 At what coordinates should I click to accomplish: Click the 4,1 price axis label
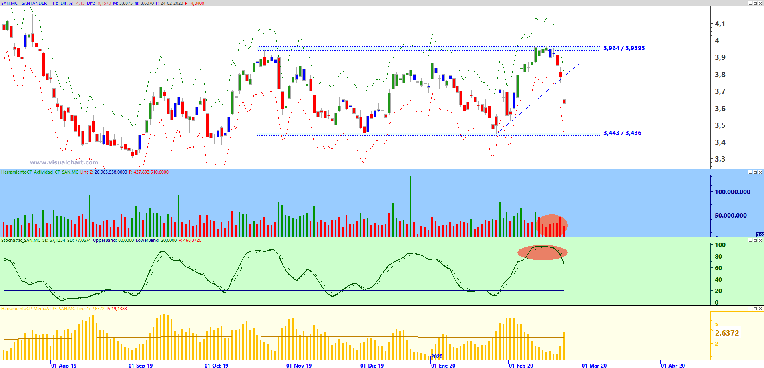point(720,24)
